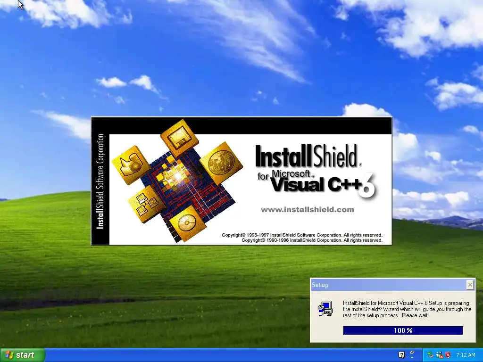
Task: Click the 'Please wait' message text in Setup
Action: 415,315
